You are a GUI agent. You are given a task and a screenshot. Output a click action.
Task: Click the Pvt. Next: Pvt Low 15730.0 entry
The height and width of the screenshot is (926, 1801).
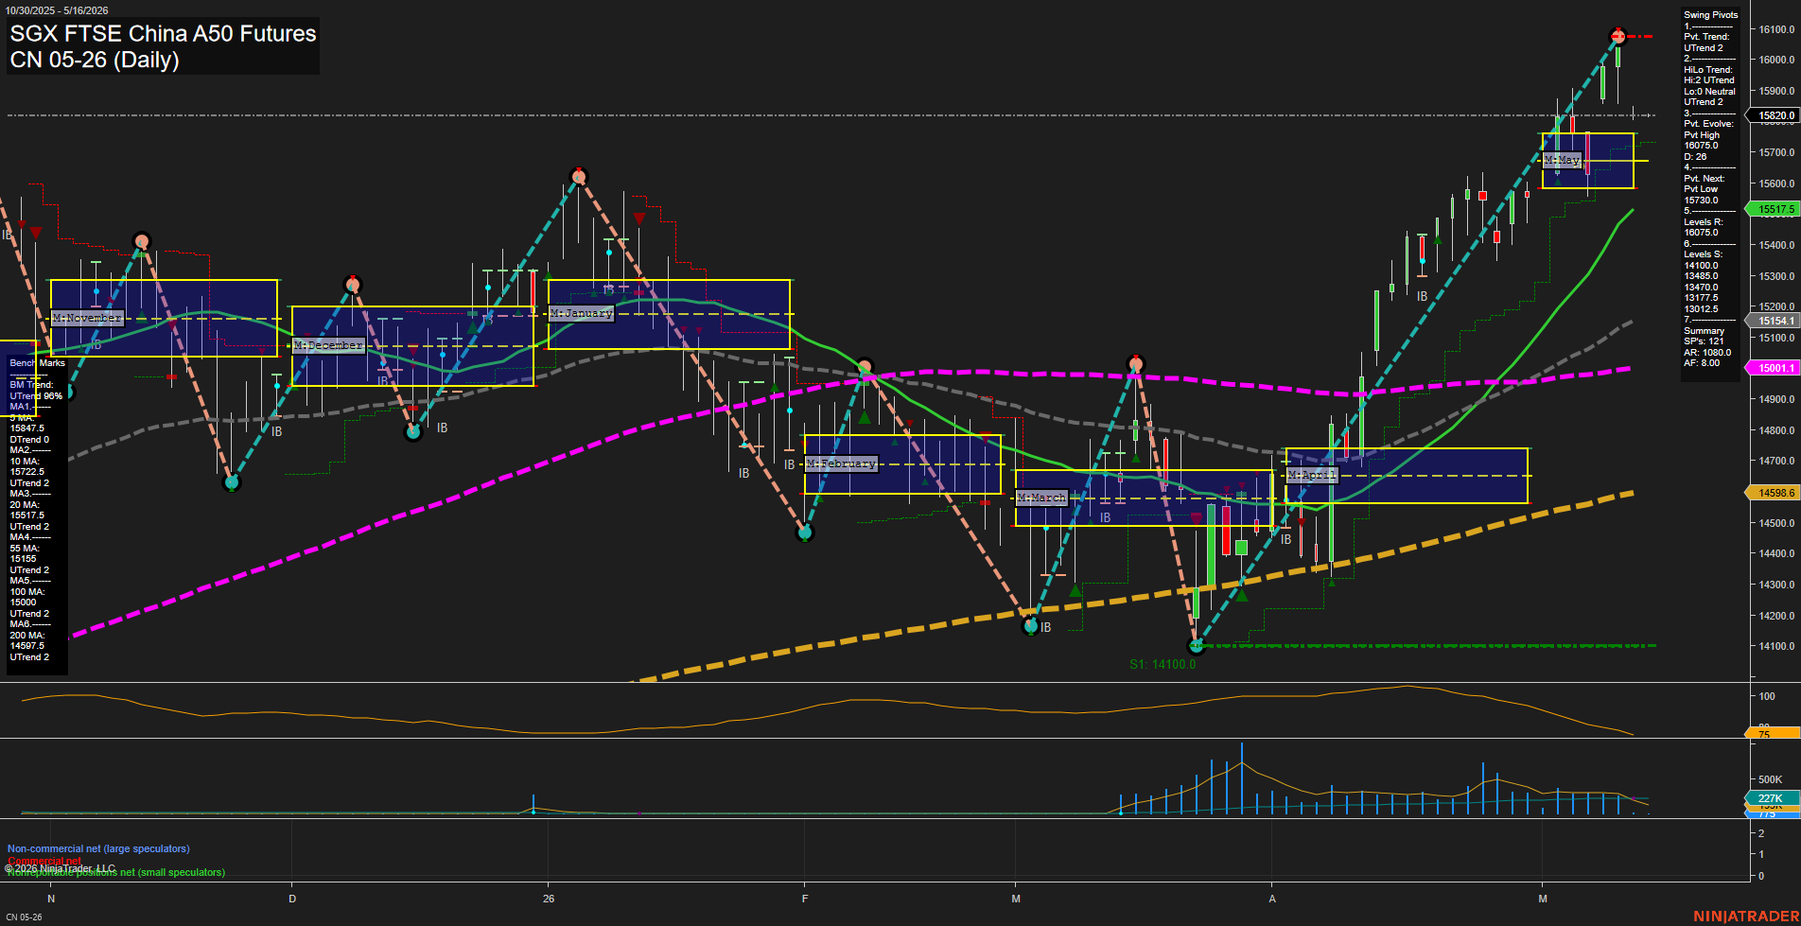click(1705, 189)
